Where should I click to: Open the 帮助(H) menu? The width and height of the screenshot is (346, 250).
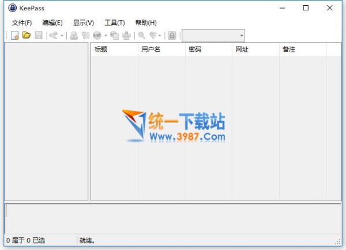click(146, 22)
